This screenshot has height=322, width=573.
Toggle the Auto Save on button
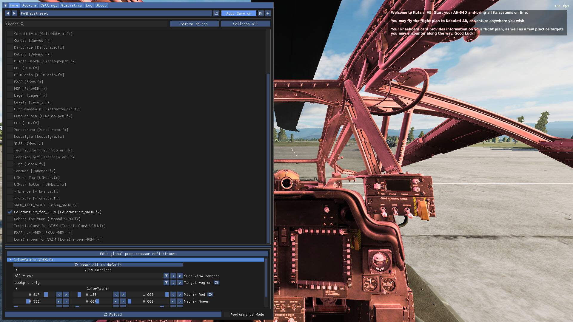(239, 13)
